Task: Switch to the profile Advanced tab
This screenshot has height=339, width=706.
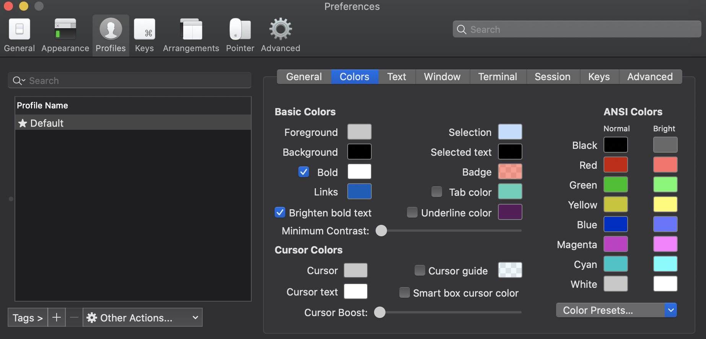Action: (650, 77)
